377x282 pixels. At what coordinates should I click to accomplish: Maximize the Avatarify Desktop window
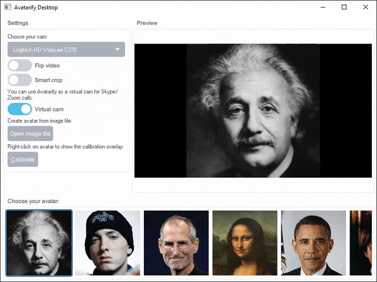pyautogui.click(x=344, y=7)
